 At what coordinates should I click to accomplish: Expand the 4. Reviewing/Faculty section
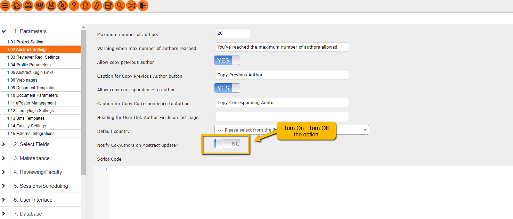pyautogui.click(x=4, y=172)
